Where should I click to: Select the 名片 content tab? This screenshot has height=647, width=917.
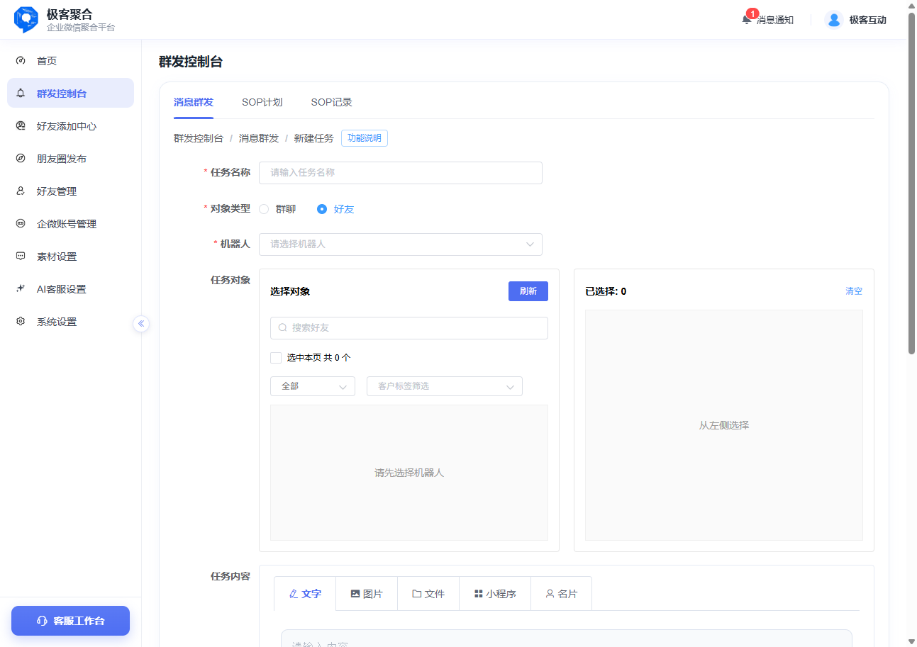[x=561, y=594]
